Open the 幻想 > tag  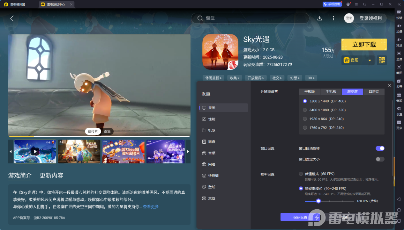click(x=295, y=78)
